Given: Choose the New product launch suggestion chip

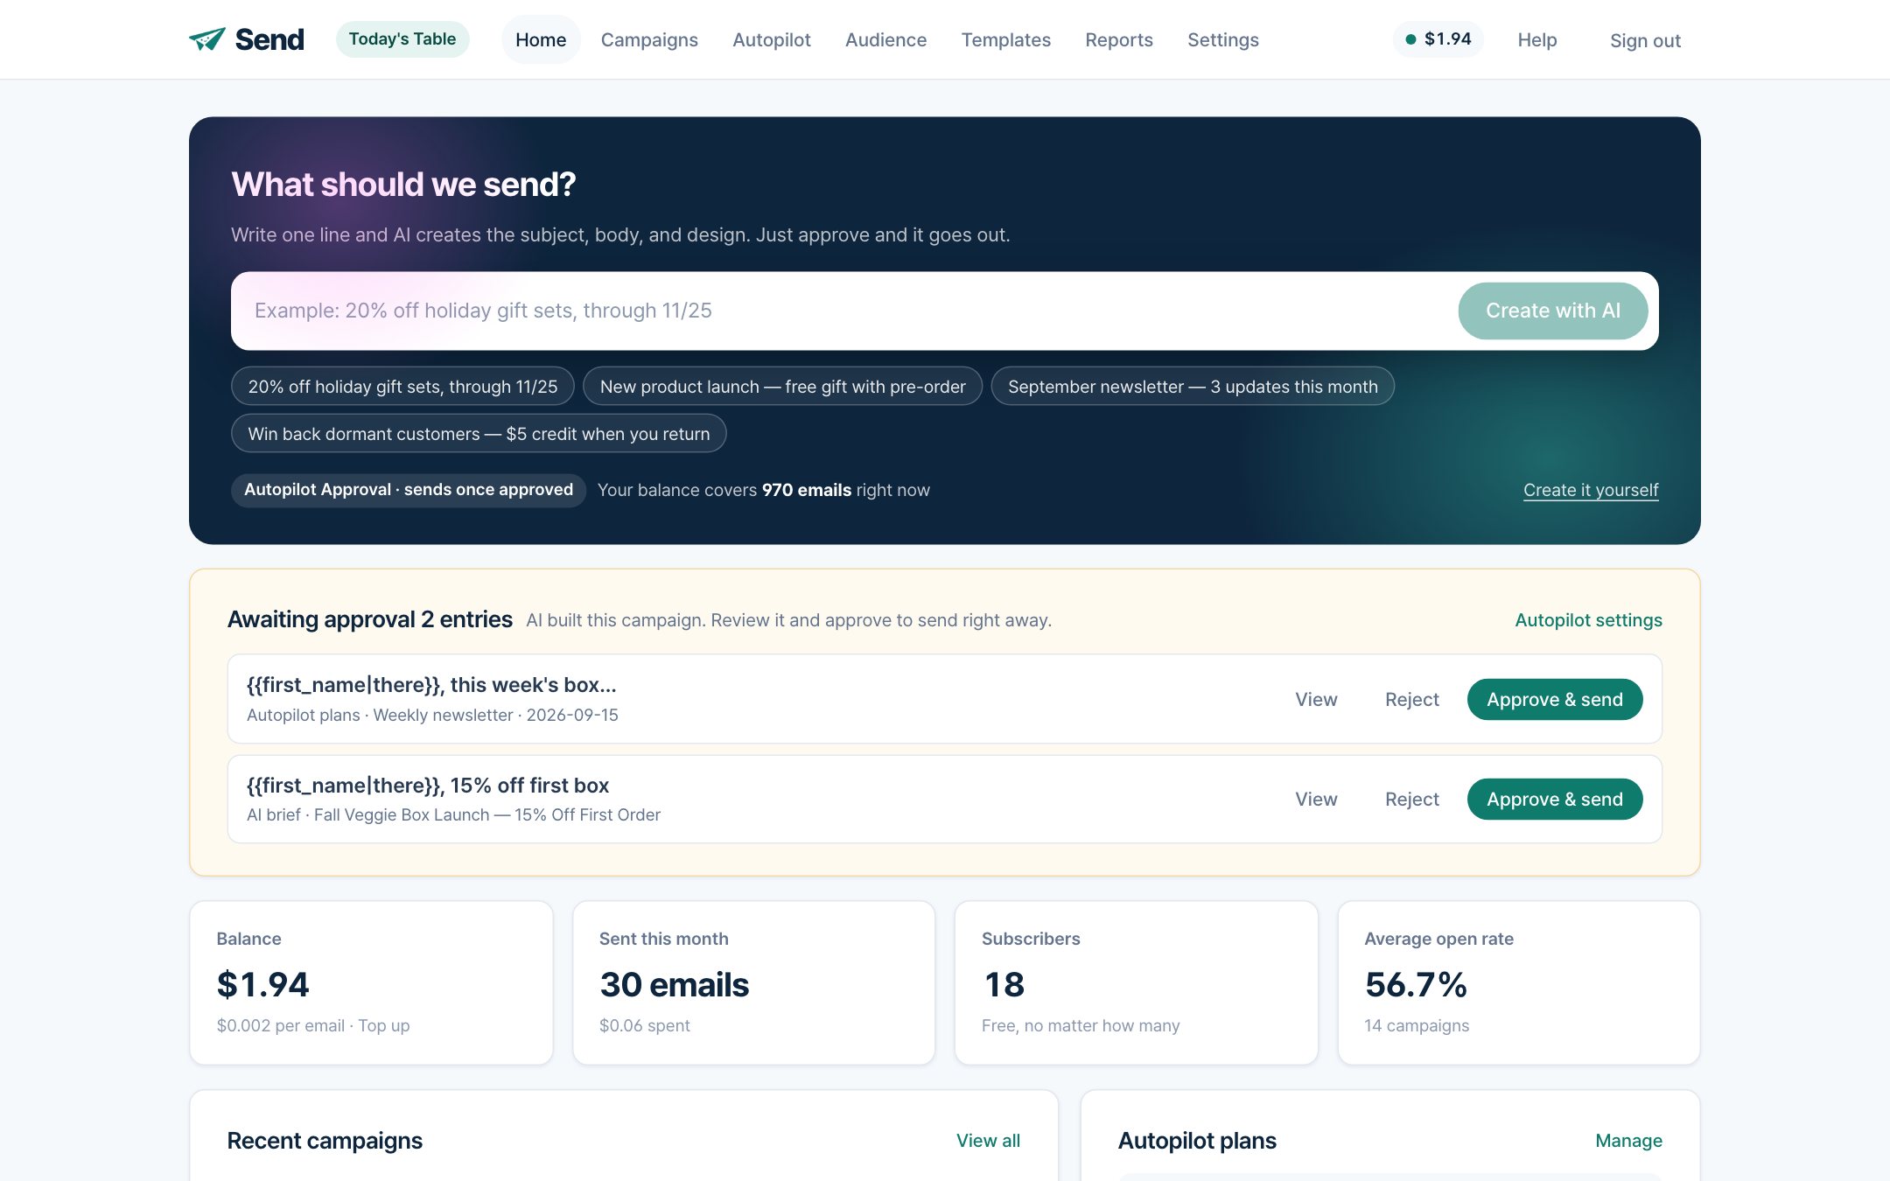Looking at the screenshot, I should [783, 387].
